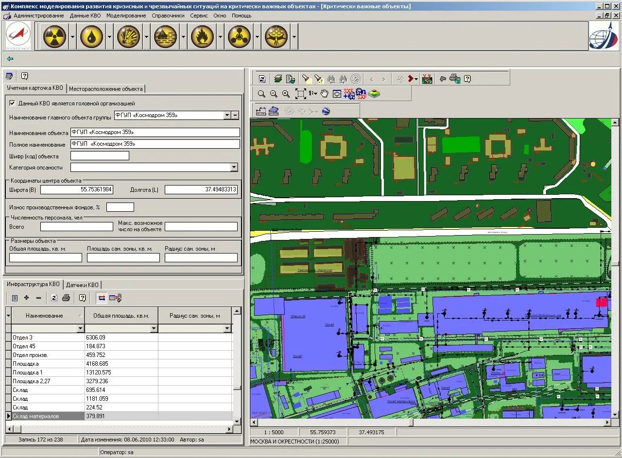Image resolution: width=622 pixels, height=458 pixels.
Task: Select the area measuring tool
Action: click(x=274, y=111)
